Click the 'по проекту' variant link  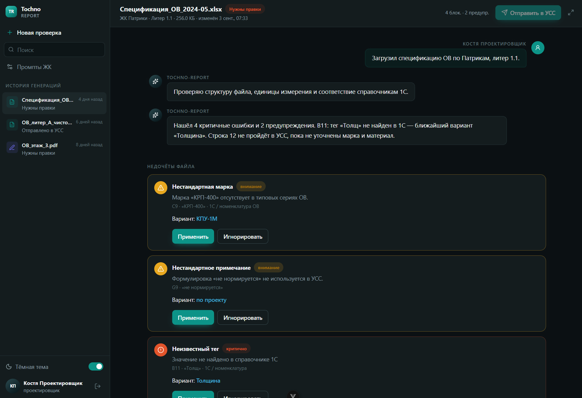[211, 300]
